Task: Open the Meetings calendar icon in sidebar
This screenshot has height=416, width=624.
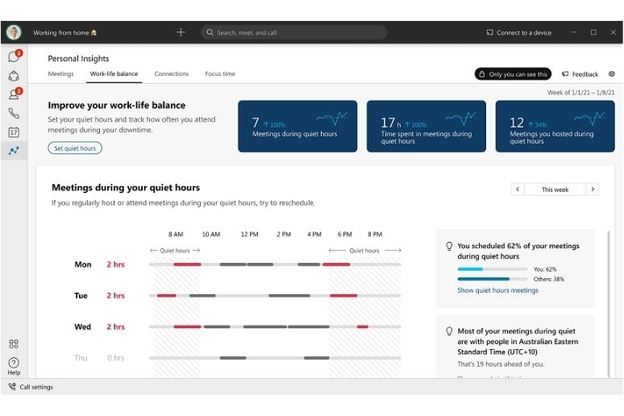Action: point(14,132)
